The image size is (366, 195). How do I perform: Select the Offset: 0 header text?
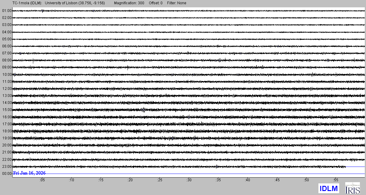coord(156,3)
